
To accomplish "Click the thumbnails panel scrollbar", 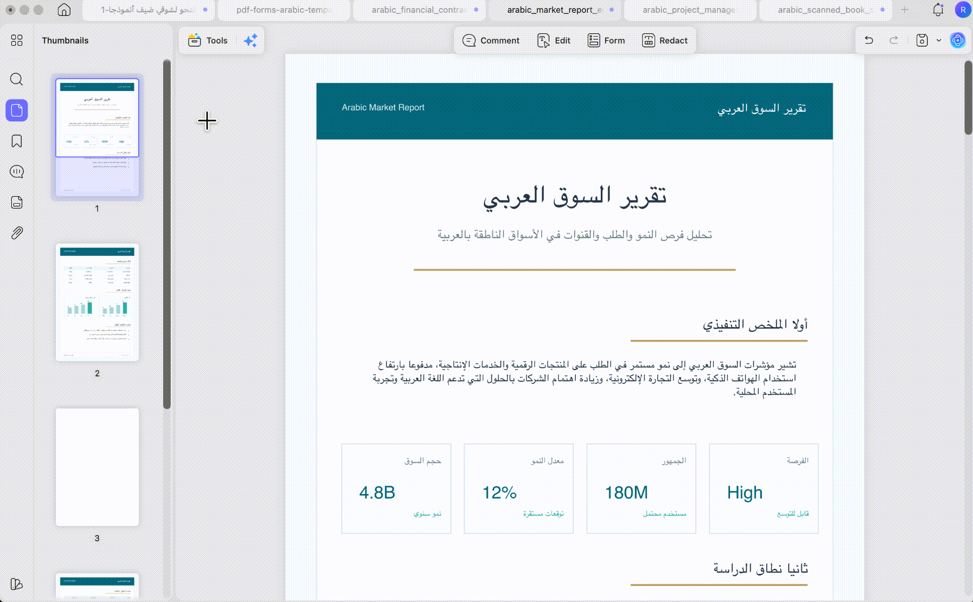I will (167, 234).
